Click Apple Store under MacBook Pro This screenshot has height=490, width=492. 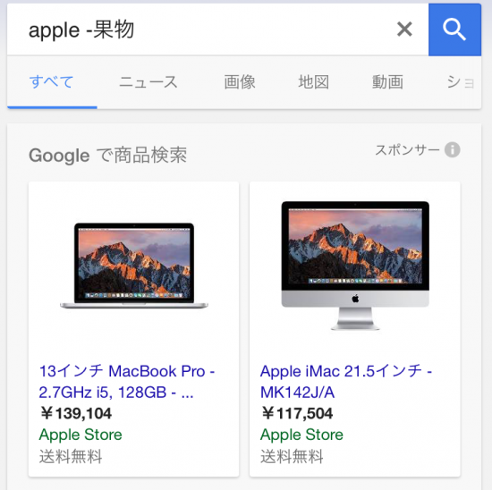(x=81, y=435)
